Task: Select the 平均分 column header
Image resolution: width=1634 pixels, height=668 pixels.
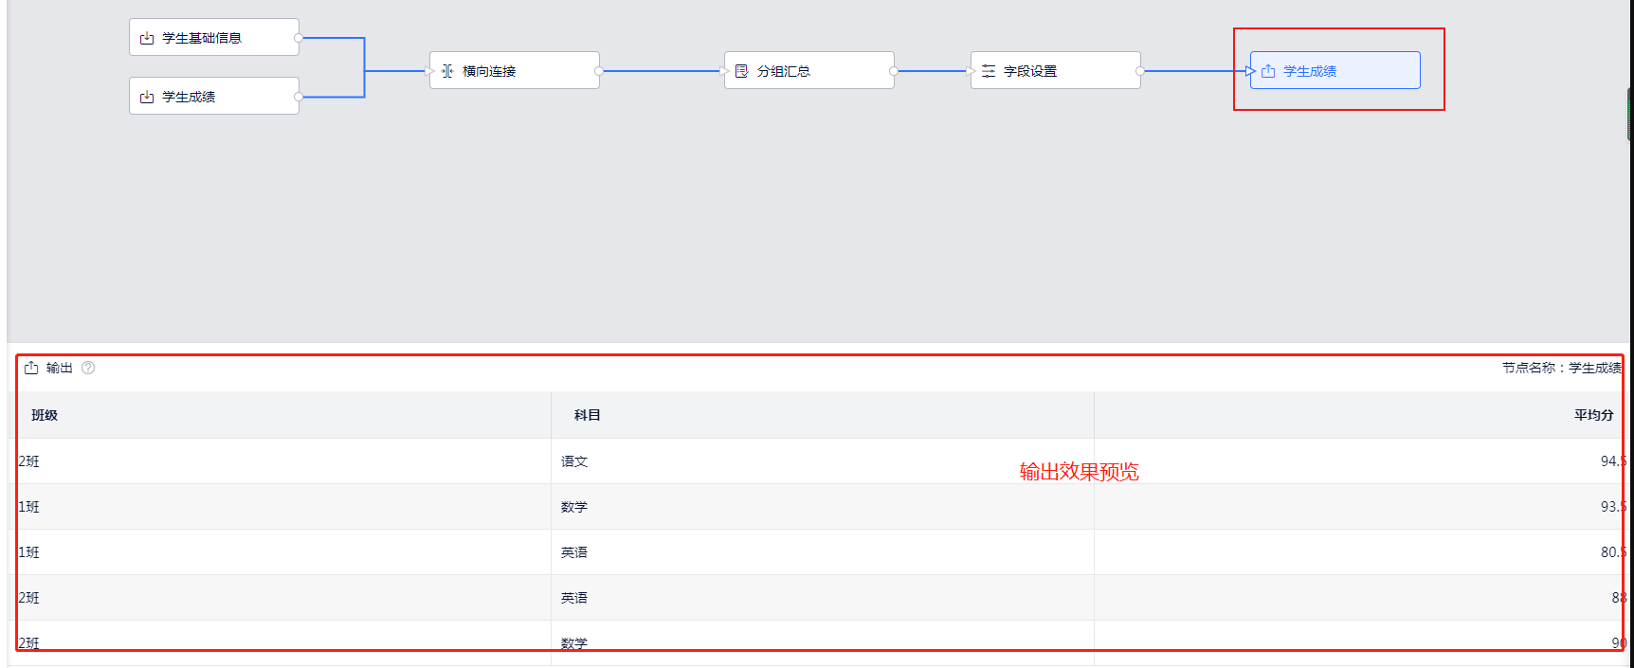Action: click(1593, 415)
